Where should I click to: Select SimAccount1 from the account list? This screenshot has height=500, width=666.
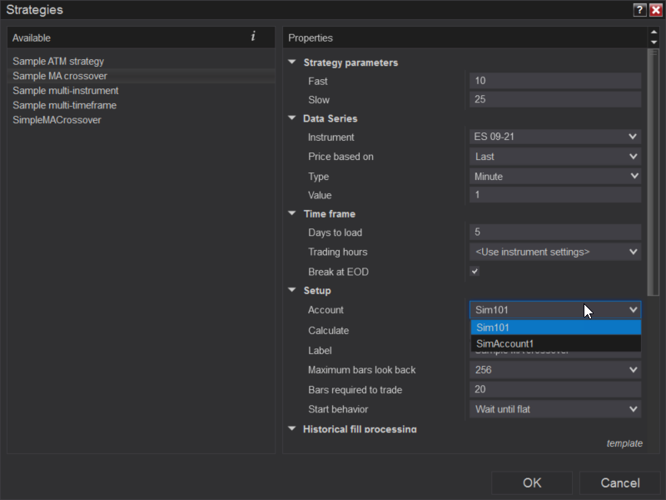[x=555, y=343]
